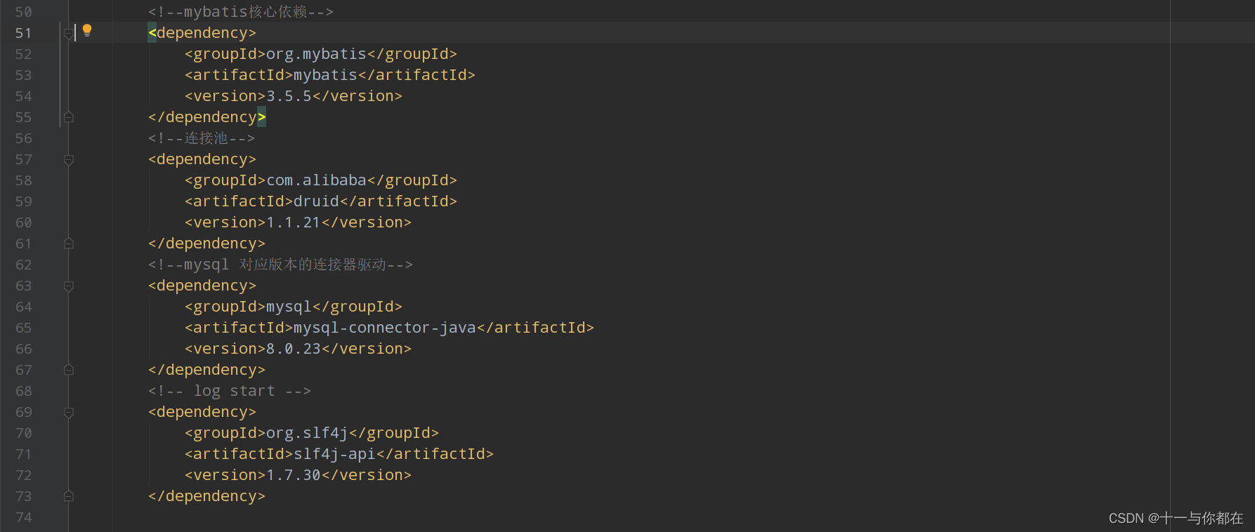
Task: Click opening dependency tag on line 51
Action: [x=202, y=33]
